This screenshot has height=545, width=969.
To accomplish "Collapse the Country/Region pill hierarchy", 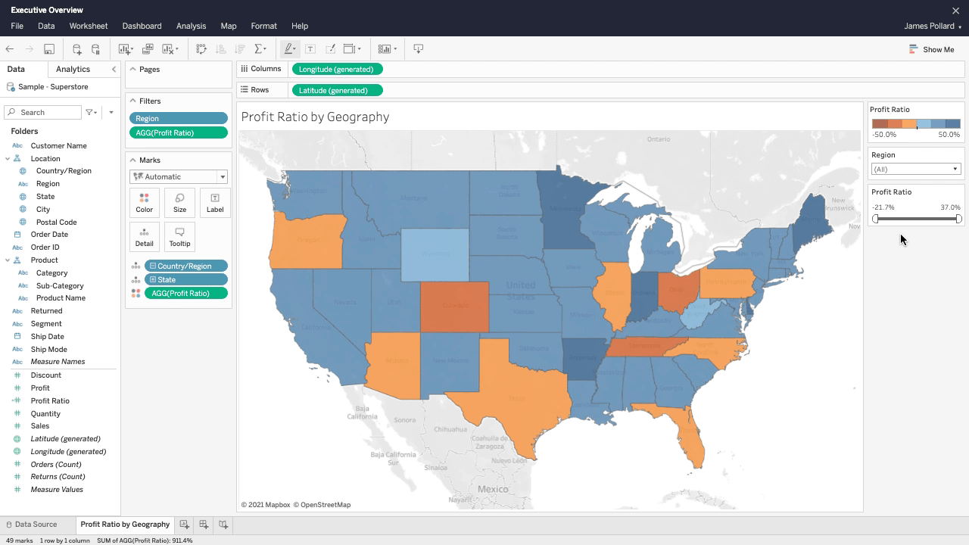I will [x=153, y=266].
